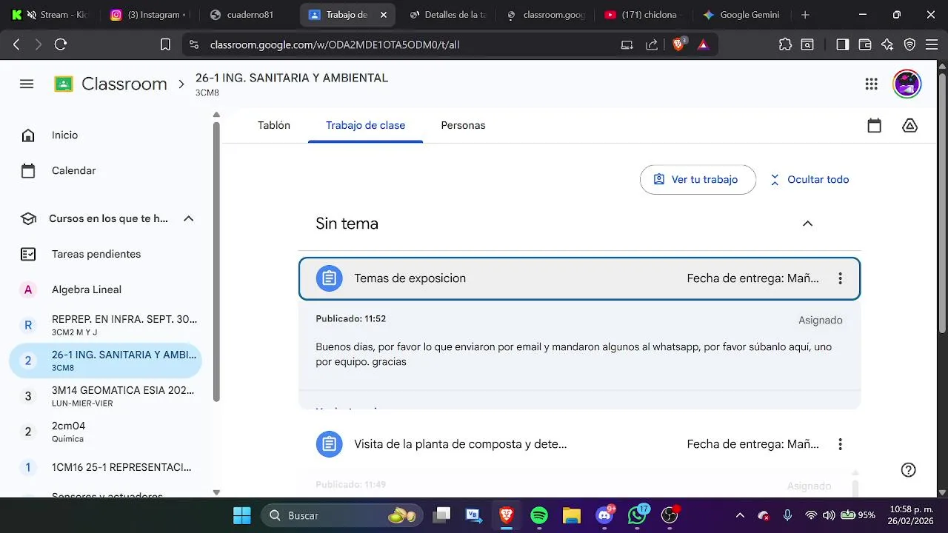
Task: Open Spotify from the taskbar
Action: 539,515
